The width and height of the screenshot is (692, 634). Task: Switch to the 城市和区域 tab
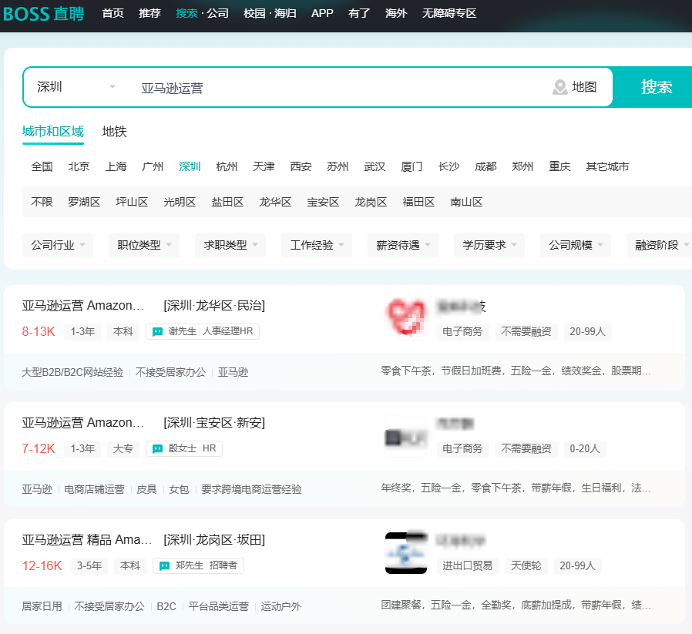point(53,132)
